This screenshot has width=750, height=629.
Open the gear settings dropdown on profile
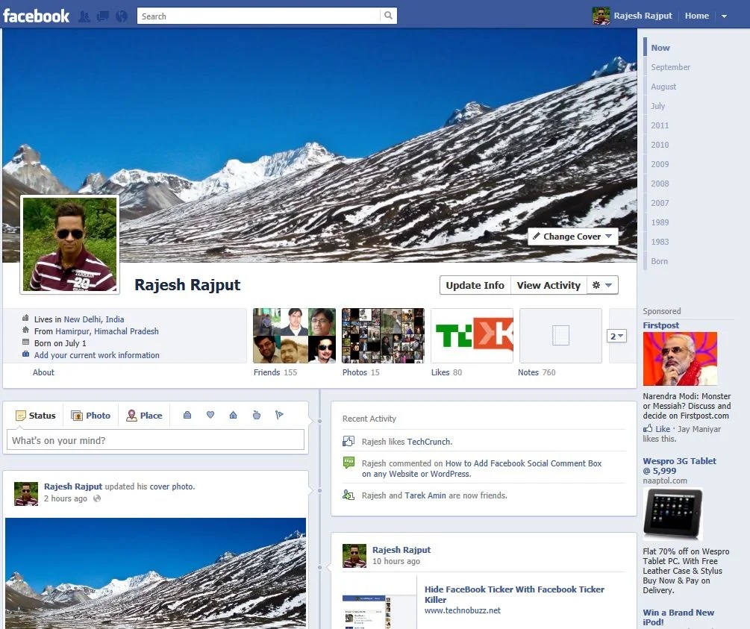pyautogui.click(x=602, y=285)
